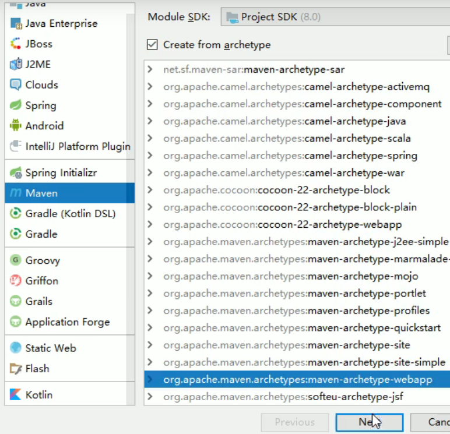
Task: Select Groovy project type label
Action: pos(43,260)
